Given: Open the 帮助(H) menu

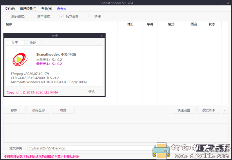Looking at the screenshot, I should pyautogui.click(x=47, y=9).
